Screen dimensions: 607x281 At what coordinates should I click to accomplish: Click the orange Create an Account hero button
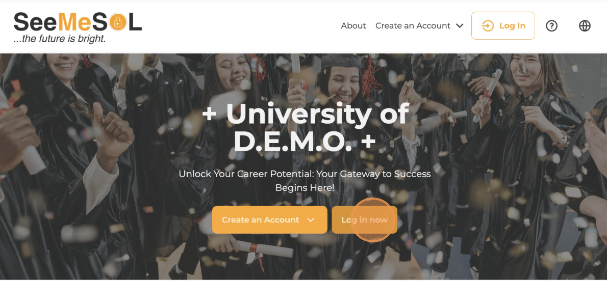point(269,219)
